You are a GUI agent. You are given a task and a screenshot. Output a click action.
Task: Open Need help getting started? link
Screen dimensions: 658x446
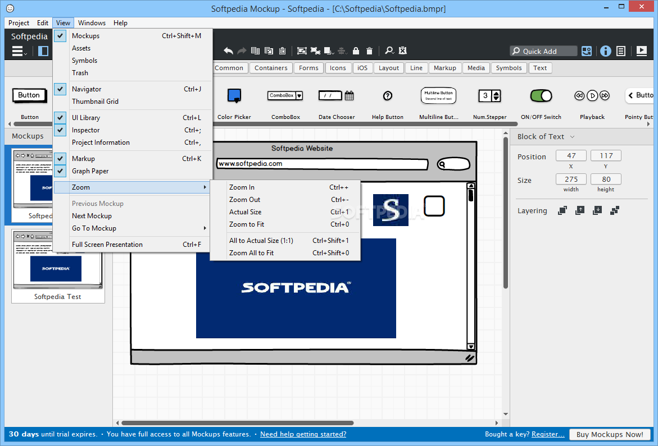coord(303,434)
